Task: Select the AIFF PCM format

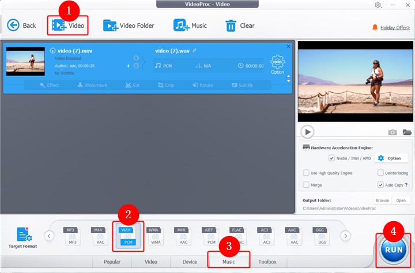Action: 211,236
